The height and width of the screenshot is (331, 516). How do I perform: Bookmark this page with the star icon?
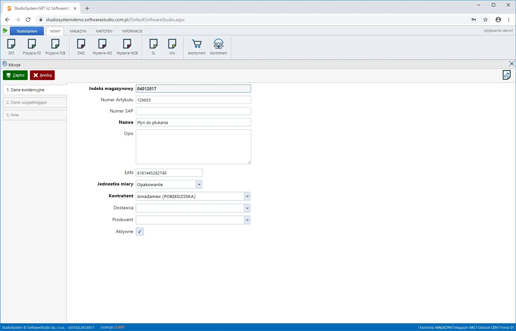(485, 20)
